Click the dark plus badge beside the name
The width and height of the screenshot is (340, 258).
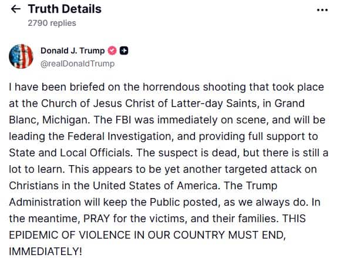pyautogui.click(x=124, y=51)
